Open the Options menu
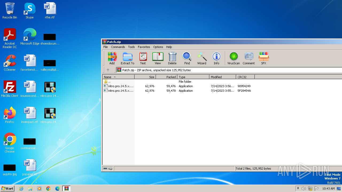 [158, 47]
